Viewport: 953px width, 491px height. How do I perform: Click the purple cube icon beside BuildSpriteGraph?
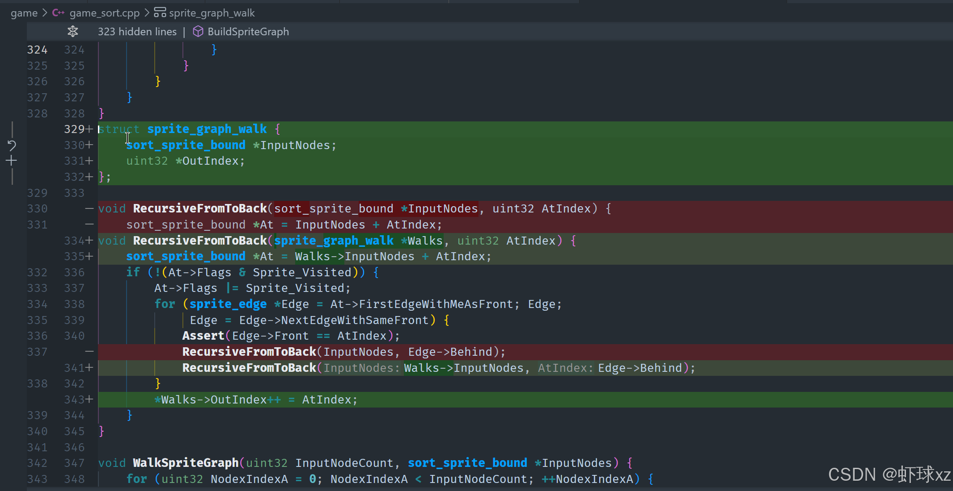click(x=198, y=32)
